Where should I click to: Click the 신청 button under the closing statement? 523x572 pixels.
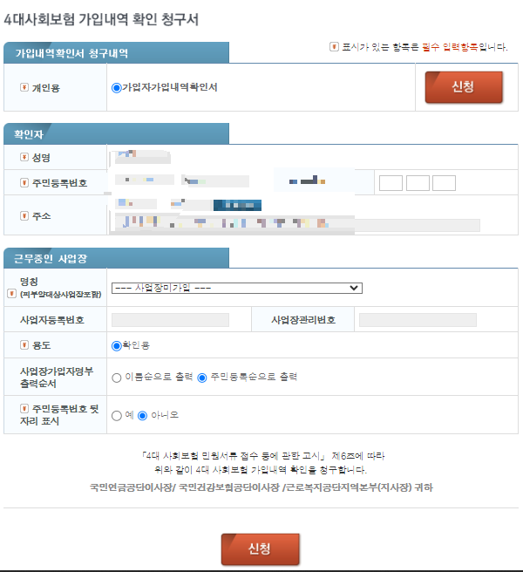260,549
